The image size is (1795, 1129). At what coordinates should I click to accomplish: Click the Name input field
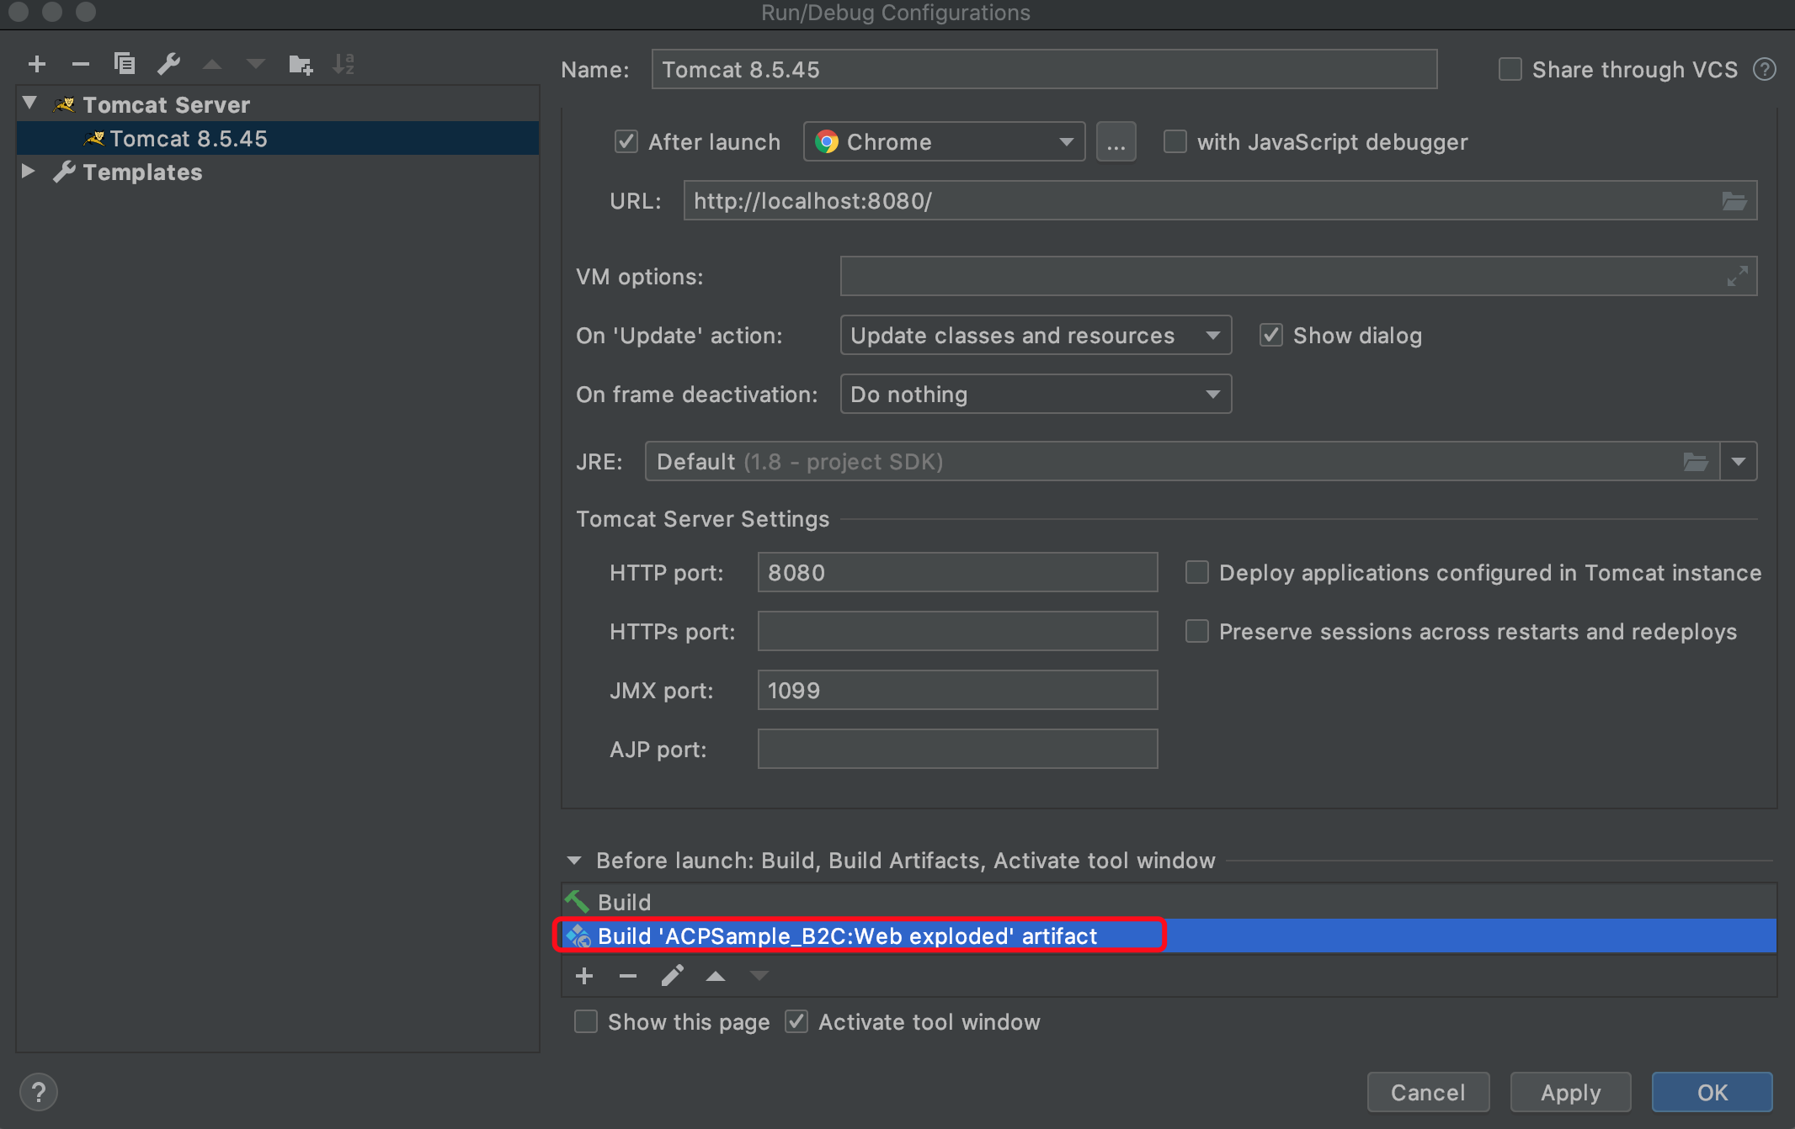click(1044, 69)
